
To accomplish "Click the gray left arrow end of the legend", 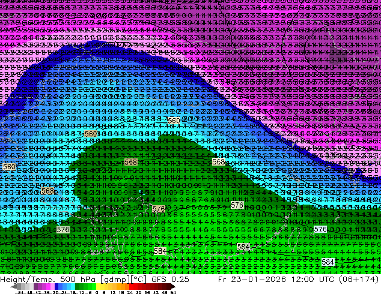I will (x=14, y=286).
